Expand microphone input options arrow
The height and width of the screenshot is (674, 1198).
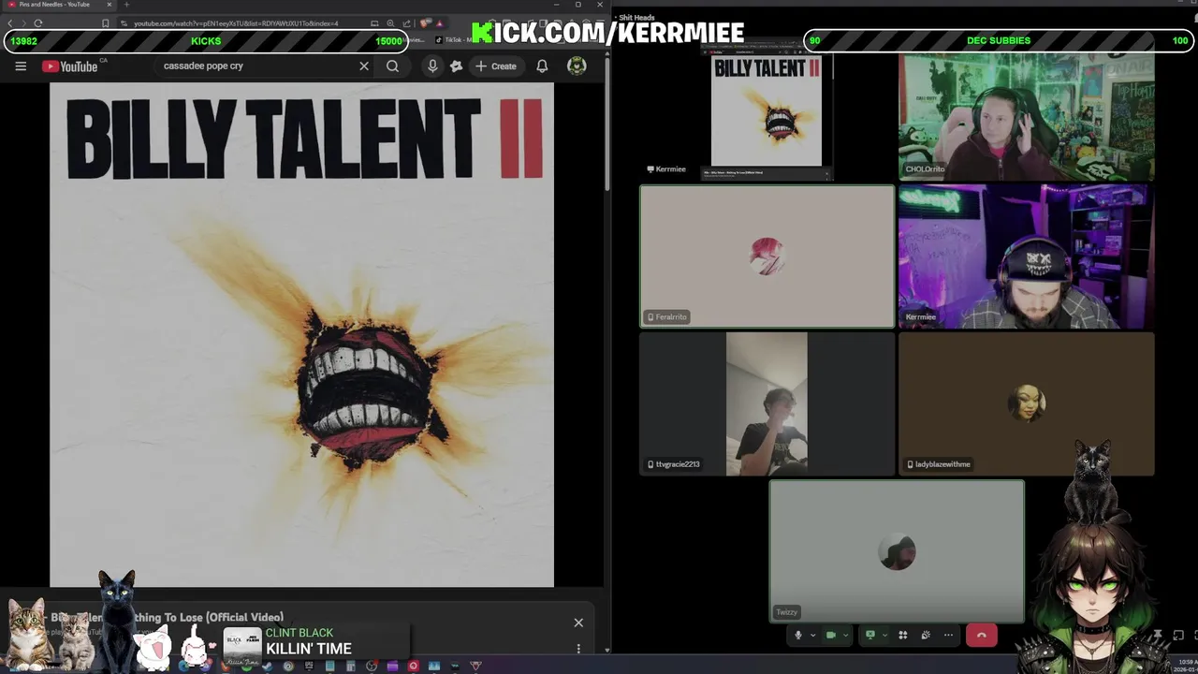click(x=811, y=635)
